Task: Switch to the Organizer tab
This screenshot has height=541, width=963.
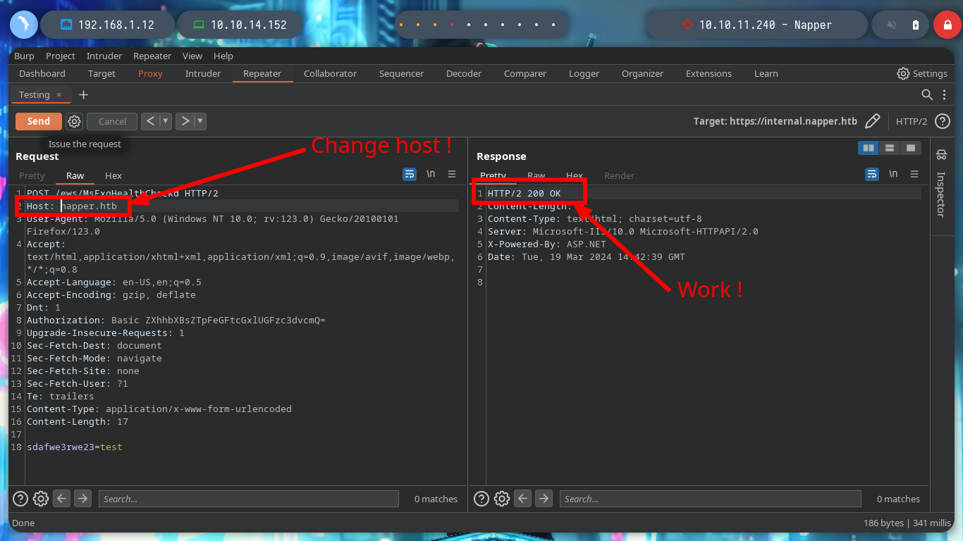Action: point(642,73)
